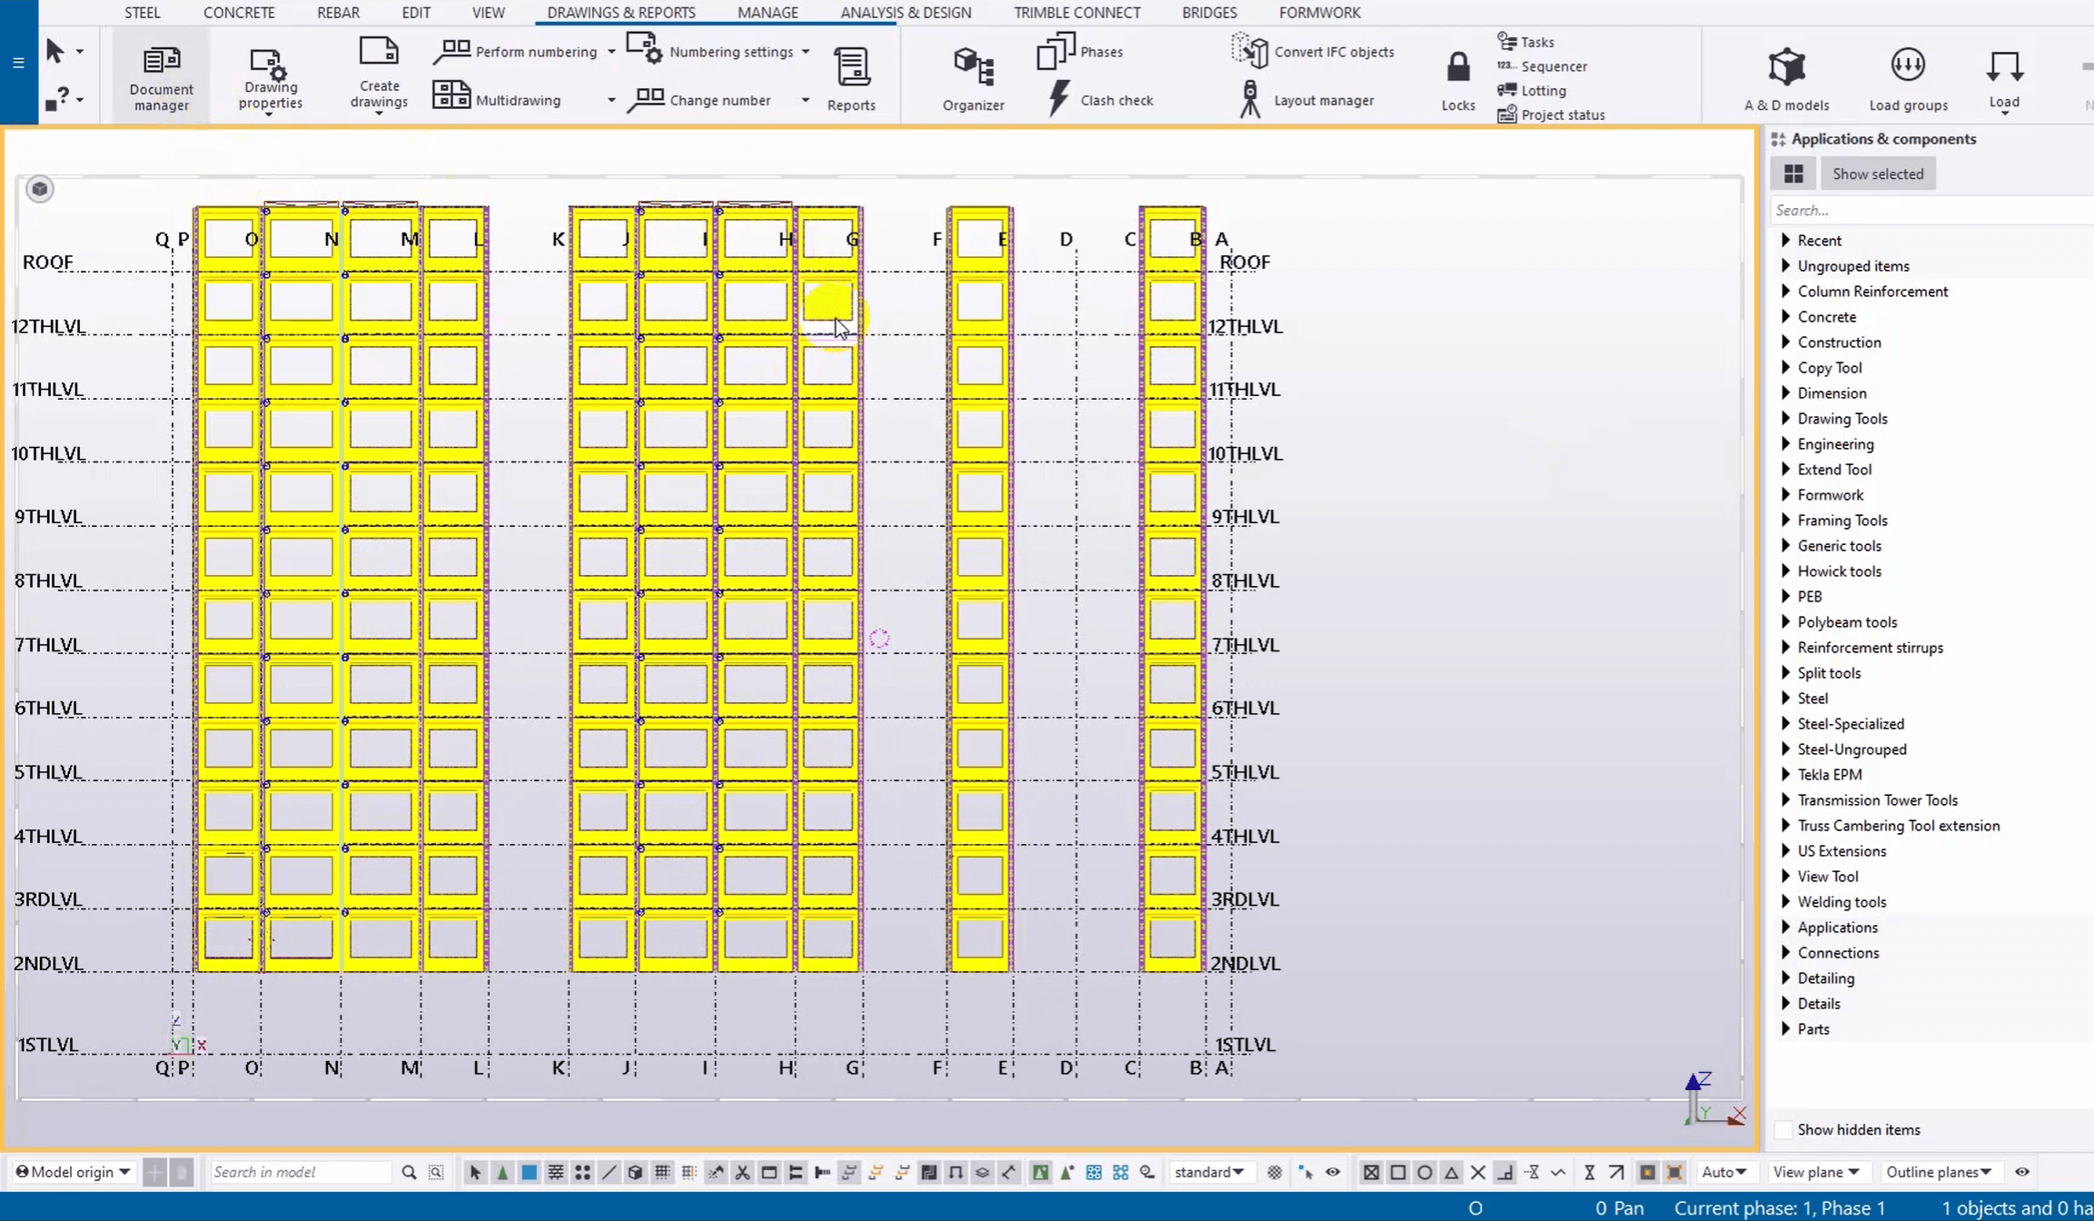Open the View plane dropdown

(x=1815, y=1172)
